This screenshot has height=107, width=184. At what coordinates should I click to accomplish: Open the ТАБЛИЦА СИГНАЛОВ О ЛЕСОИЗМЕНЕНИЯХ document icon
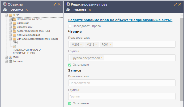point(15,46)
